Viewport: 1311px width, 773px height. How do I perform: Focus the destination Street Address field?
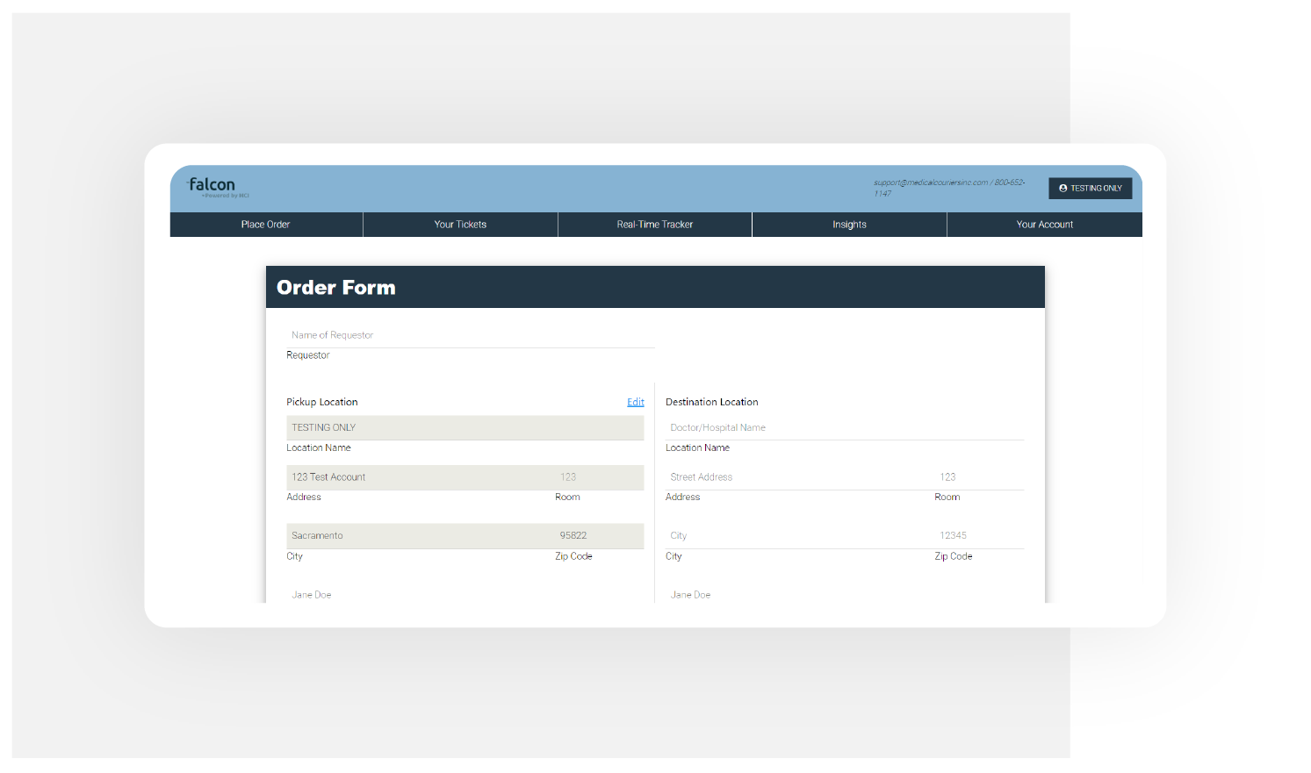[x=796, y=477]
